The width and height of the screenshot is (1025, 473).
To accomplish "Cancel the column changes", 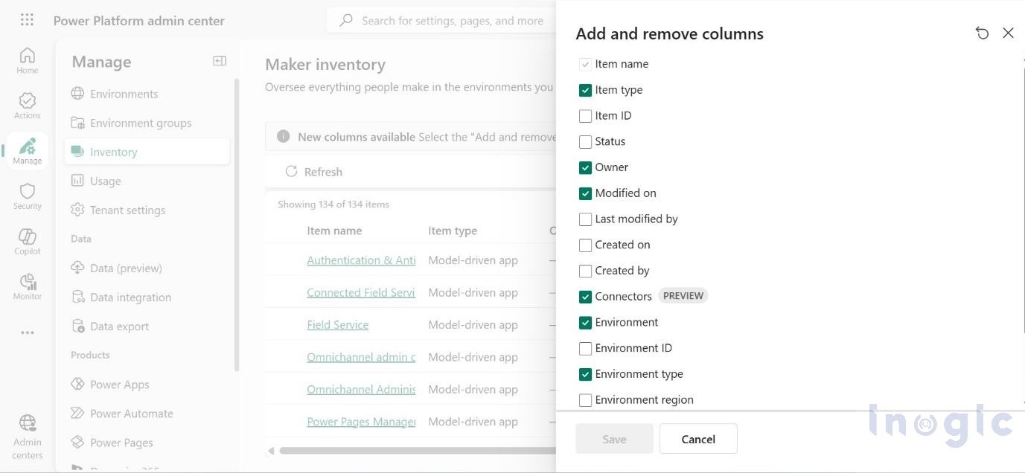I will click(698, 439).
